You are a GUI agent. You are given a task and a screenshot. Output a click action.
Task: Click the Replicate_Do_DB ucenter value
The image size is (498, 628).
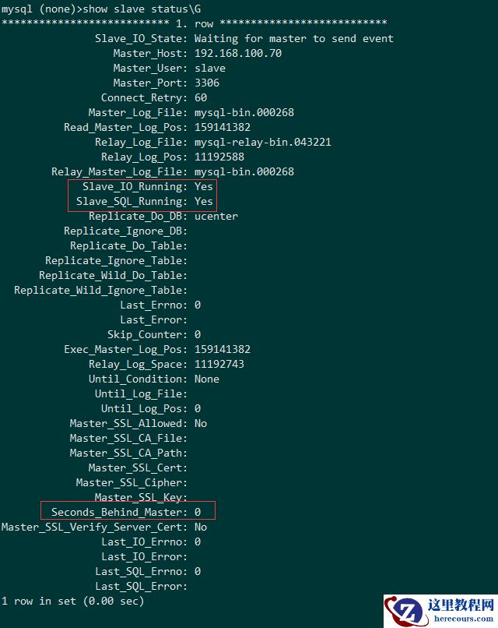tap(216, 217)
